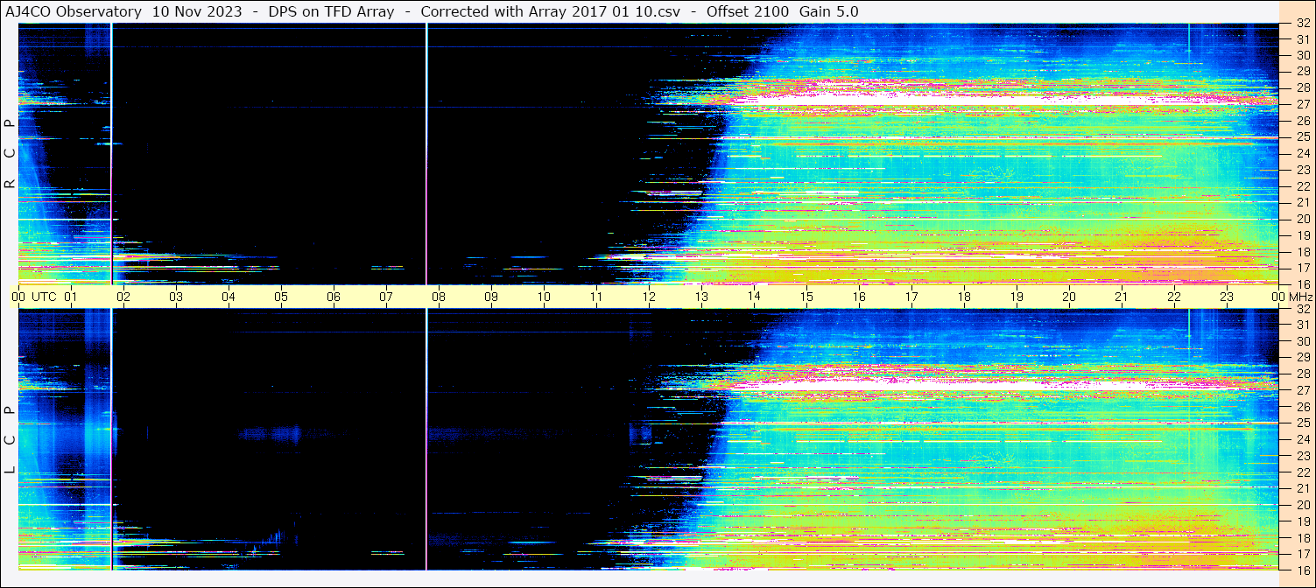Click the '17' hour tick on the time axis
Viewport: 1316px width, 588px height.
pos(911,297)
